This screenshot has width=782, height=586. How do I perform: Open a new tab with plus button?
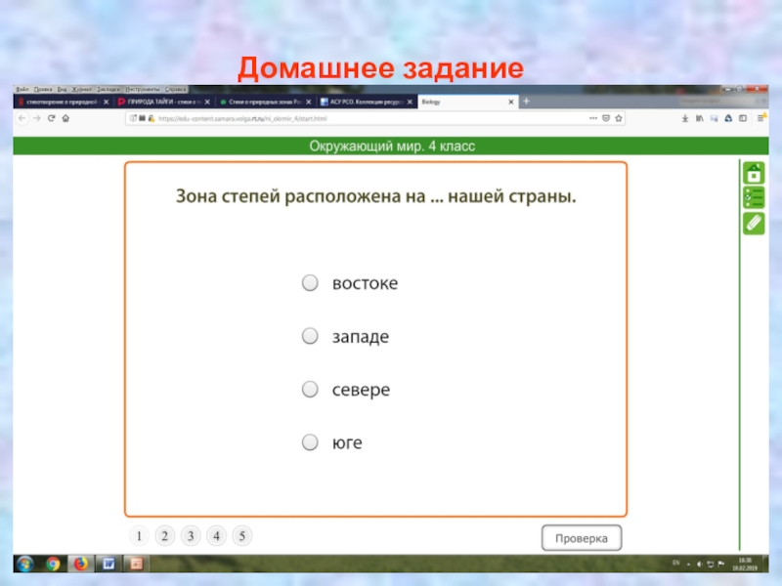(x=526, y=102)
